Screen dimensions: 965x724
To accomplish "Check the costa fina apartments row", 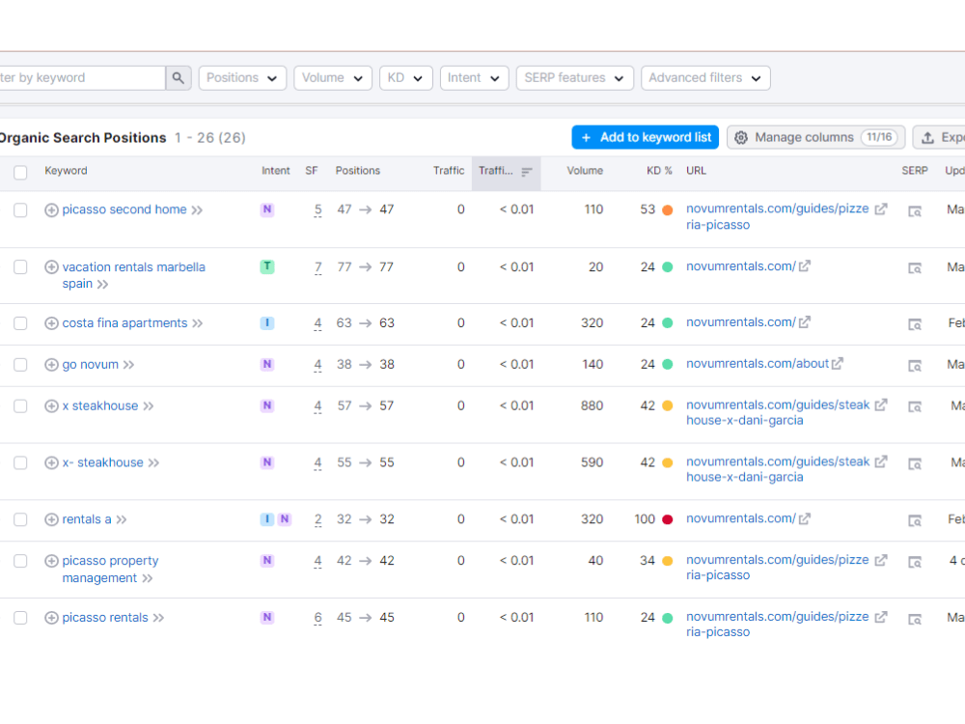I will tap(20, 323).
